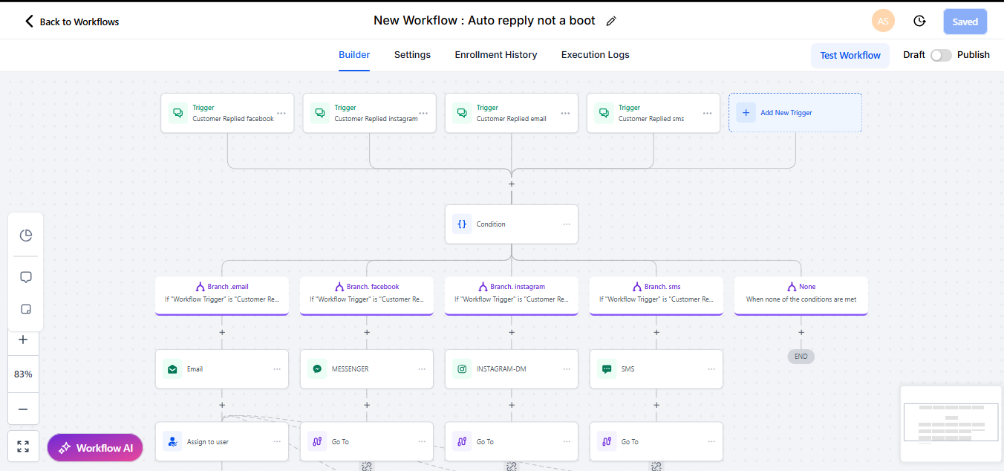
Task: Switch to the Settings tab
Action: coord(412,55)
